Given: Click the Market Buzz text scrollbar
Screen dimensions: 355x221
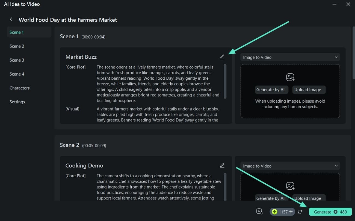Looking at the screenshot, I should click(x=225, y=81).
